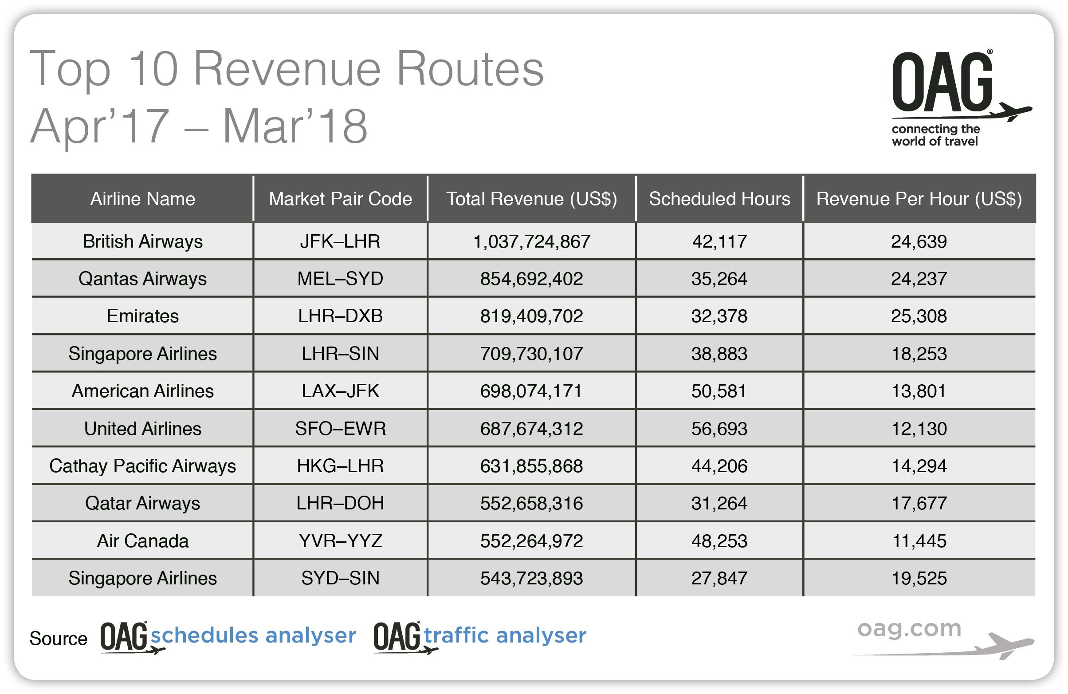
Task: Click Emirates revenue 819,409,702
Action: (x=531, y=316)
